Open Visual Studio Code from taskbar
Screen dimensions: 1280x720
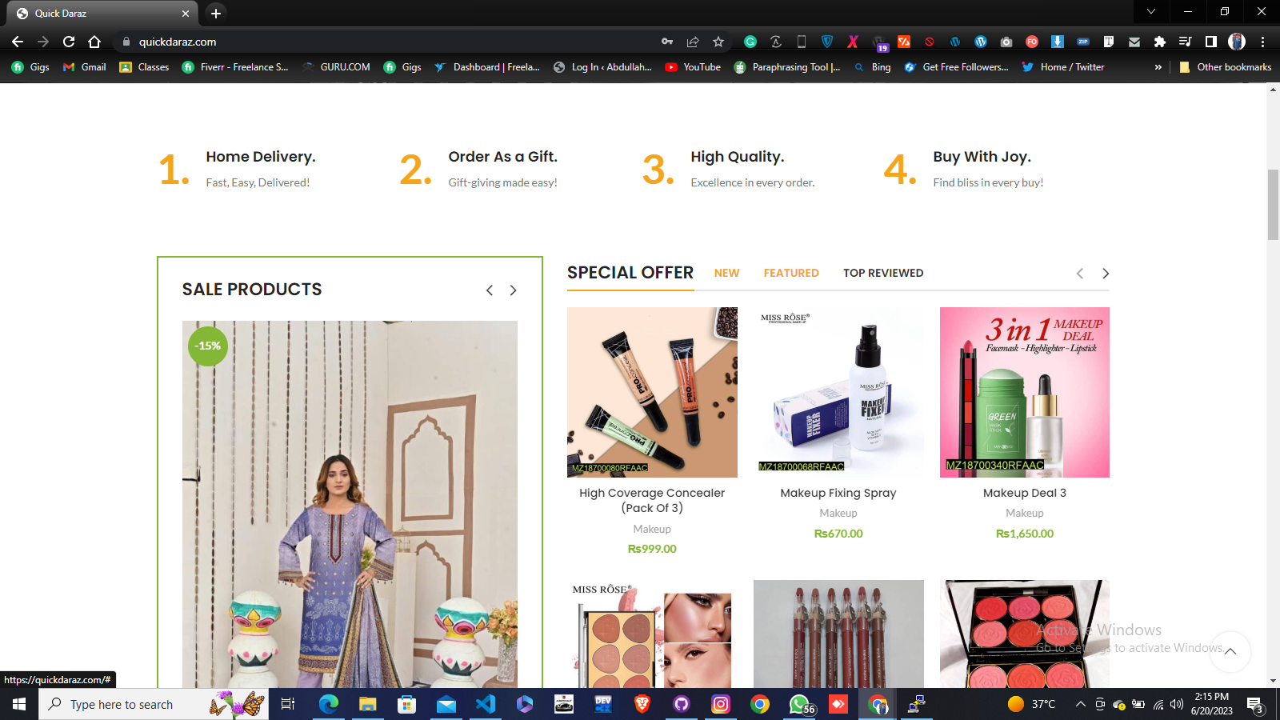tap(486, 704)
